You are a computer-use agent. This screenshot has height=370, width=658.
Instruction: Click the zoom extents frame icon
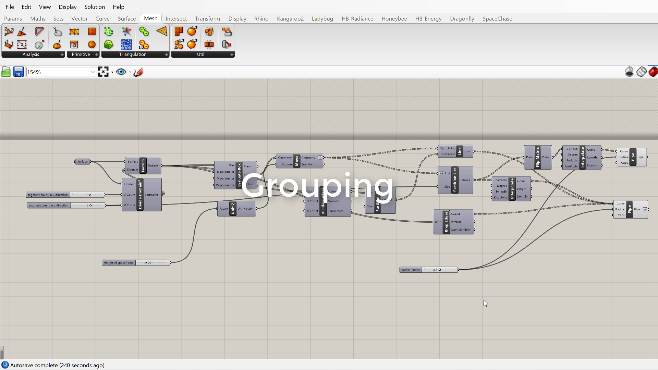pyautogui.click(x=103, y=72)
